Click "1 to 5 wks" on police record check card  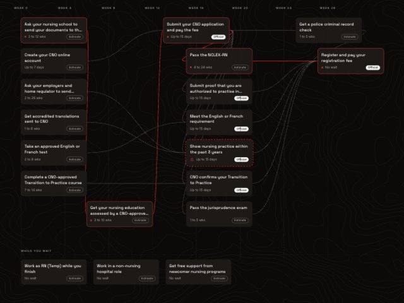coord(307,37)
